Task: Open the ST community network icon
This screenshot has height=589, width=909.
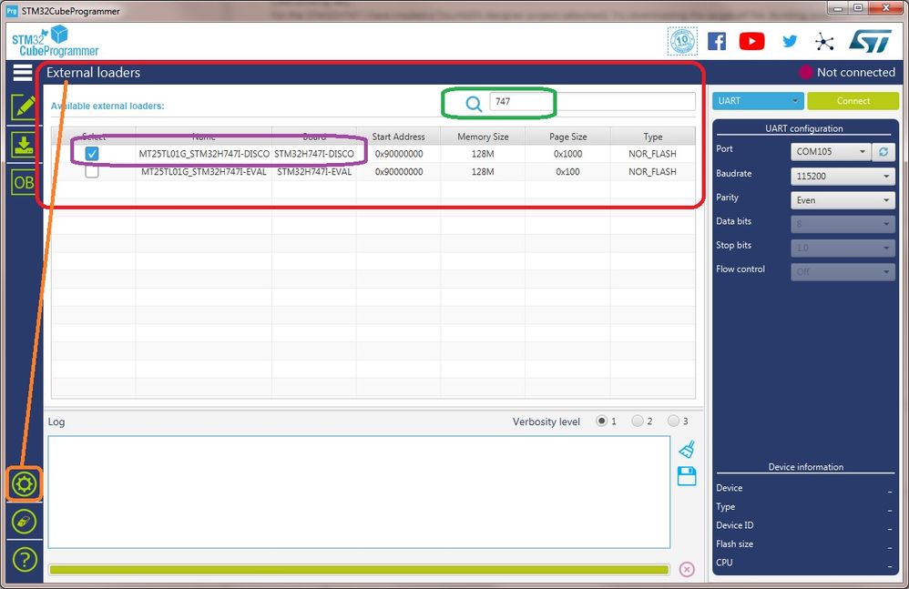Action: coord(823,42)
